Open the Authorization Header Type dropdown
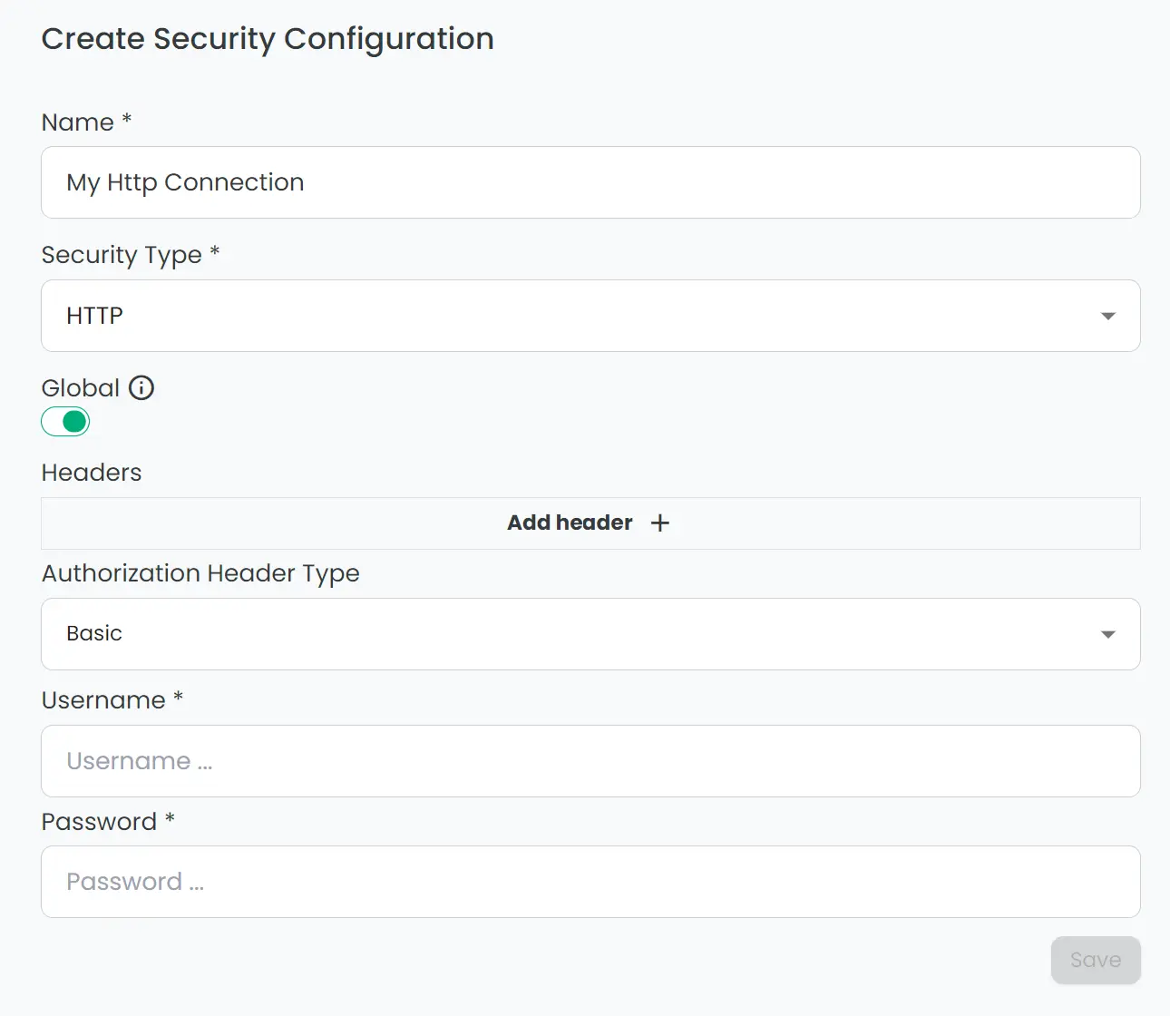1170x1016 pixels. pos(590,634)
